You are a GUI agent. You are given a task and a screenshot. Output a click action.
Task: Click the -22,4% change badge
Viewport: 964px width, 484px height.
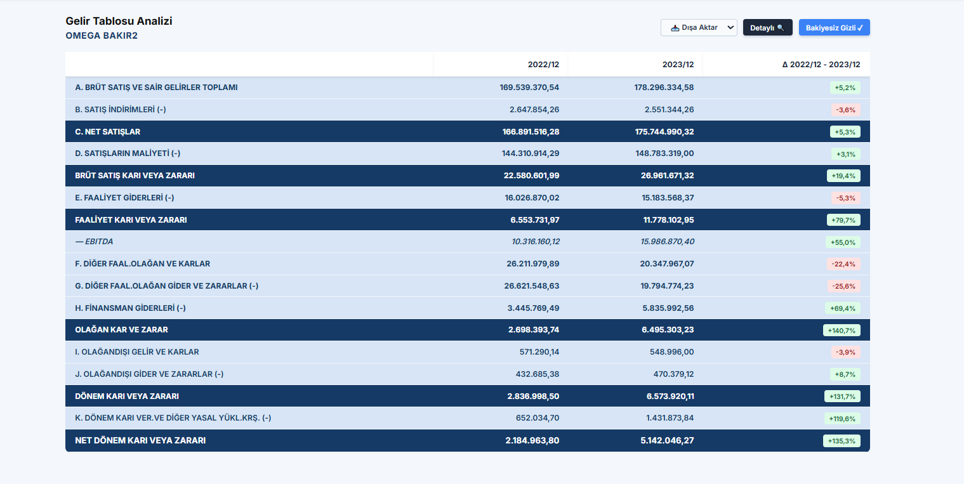click(x=844, y=264)
